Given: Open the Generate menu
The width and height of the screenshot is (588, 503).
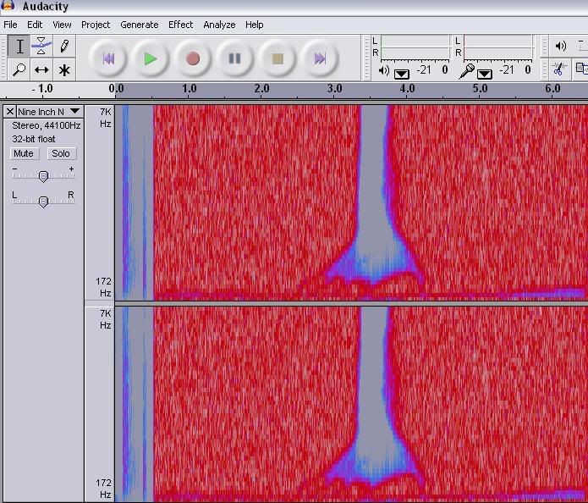Looking at the screenshot, I should click(x=139, y=25).
